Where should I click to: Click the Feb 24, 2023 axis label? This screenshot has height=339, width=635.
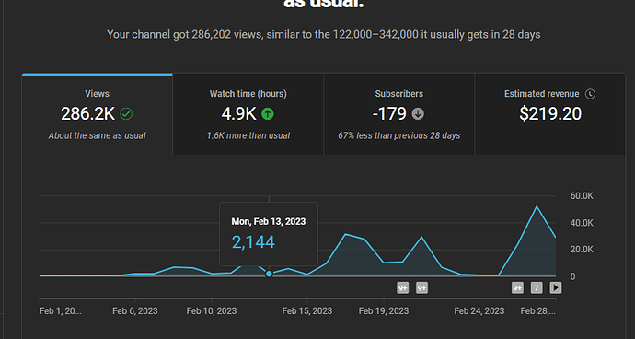tap(479, 311)
